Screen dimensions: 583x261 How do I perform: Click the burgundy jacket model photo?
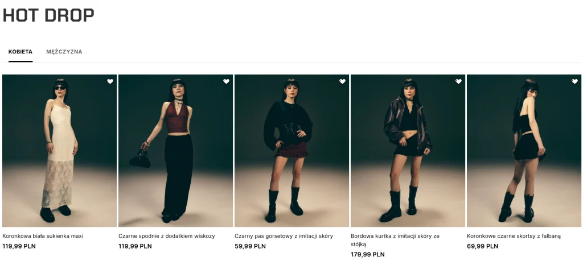408,151
